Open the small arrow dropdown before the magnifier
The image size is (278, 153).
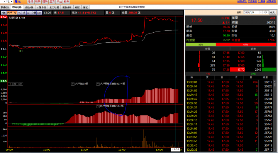pyautogui.click(x=4, y=2)
